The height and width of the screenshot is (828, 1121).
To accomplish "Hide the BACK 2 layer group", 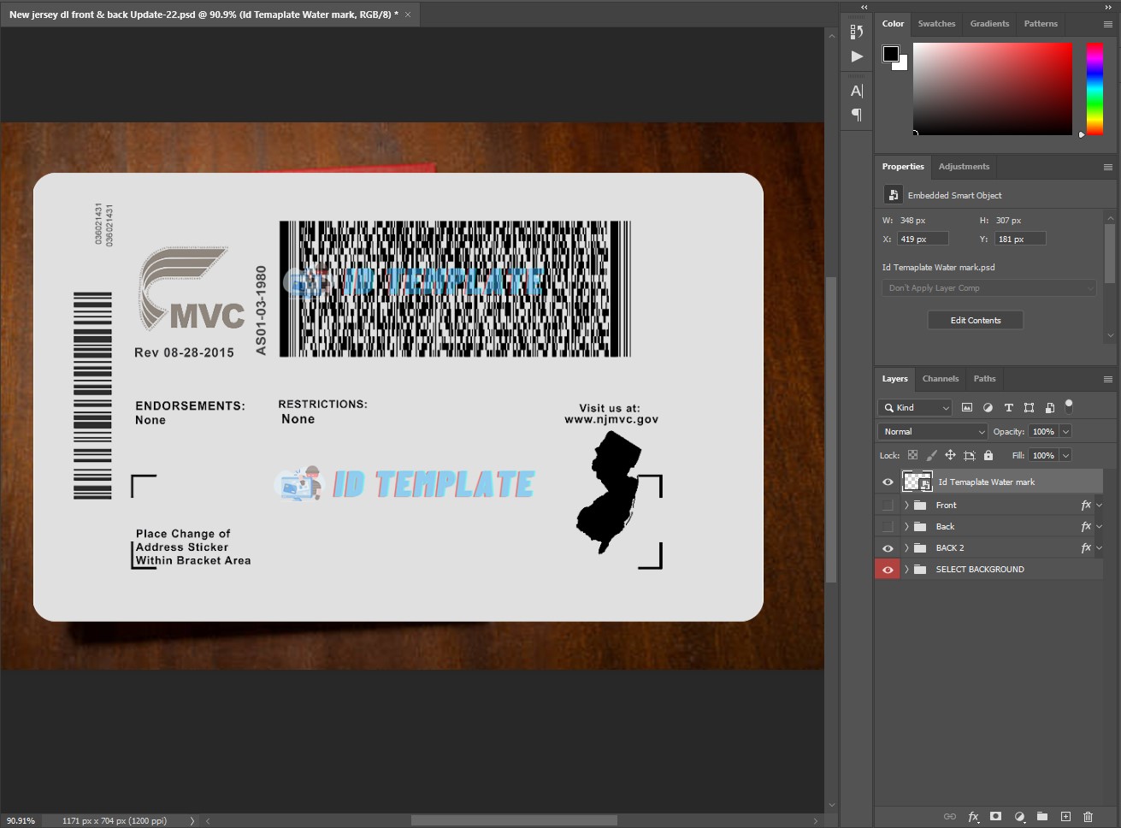I will click(888, 548).
